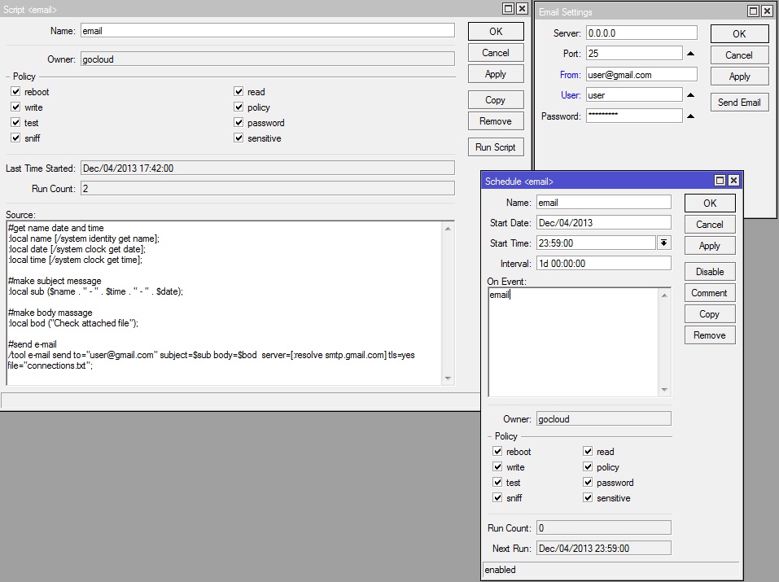Click the Interval input field
The height and width of the screenshot is (582, 779).
pos(603,264)
